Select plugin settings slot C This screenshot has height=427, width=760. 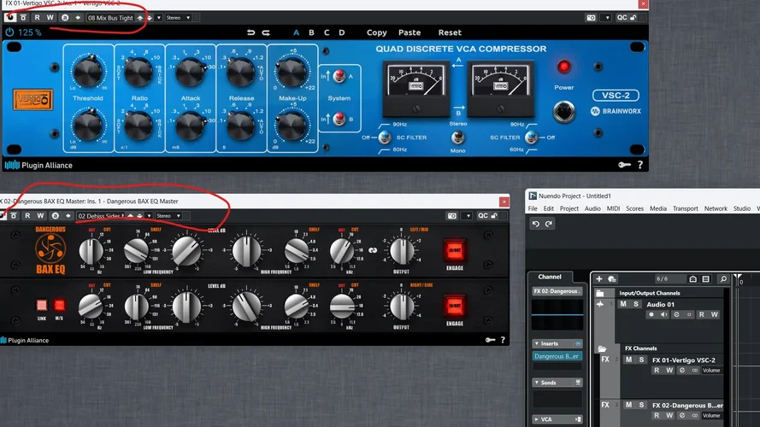327,32
